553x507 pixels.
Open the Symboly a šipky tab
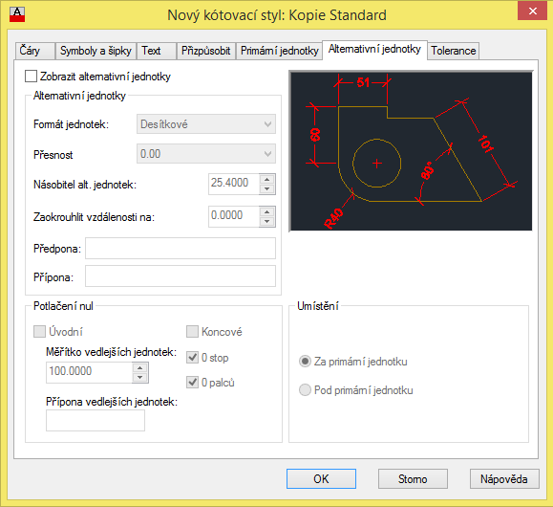[96, 51]
